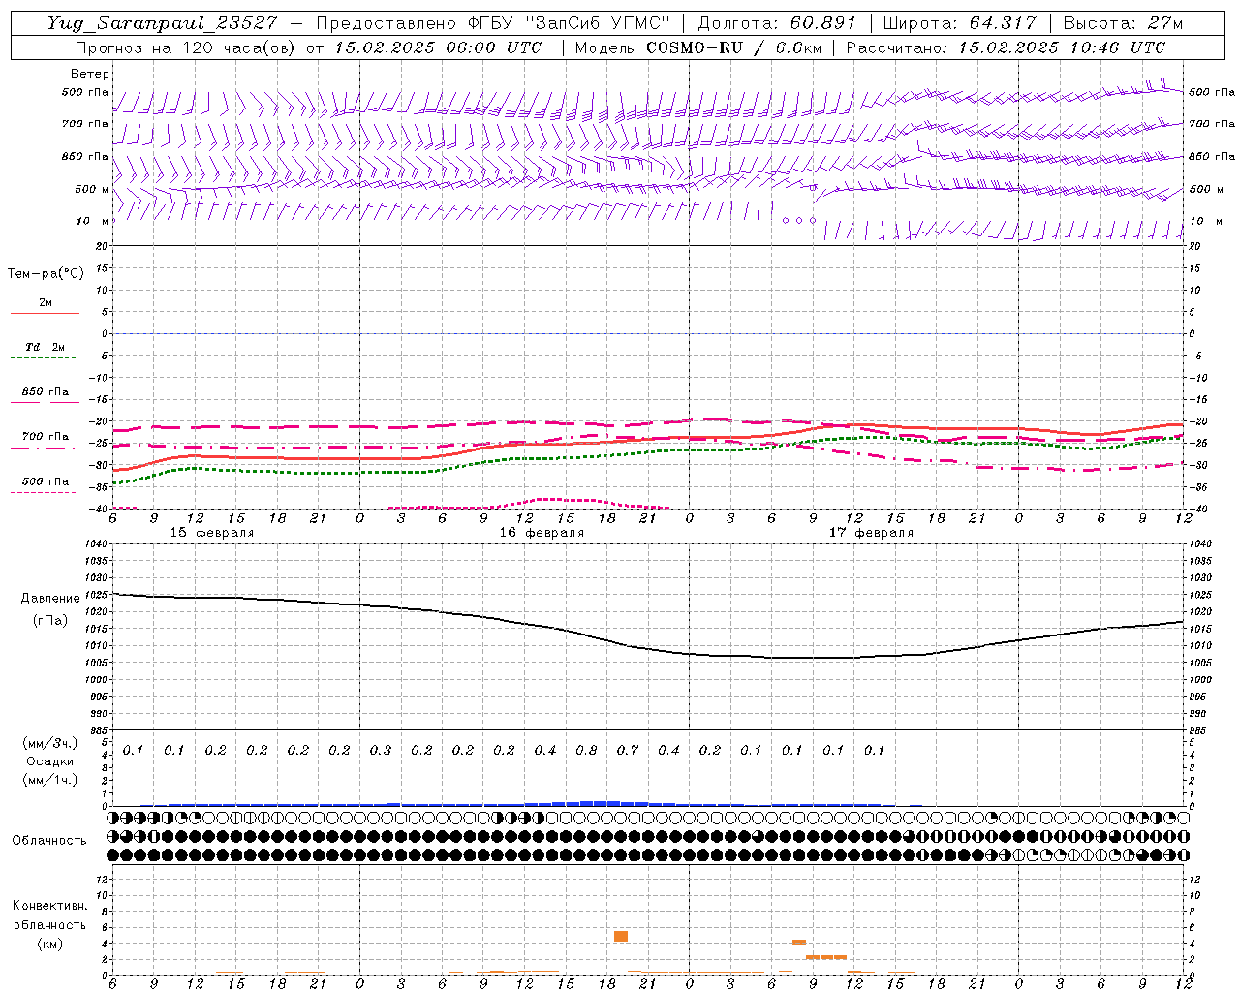Screen dimensions: 1240x992
Task: Click the "16 февраля" date label
Action: tap(542, 533)
